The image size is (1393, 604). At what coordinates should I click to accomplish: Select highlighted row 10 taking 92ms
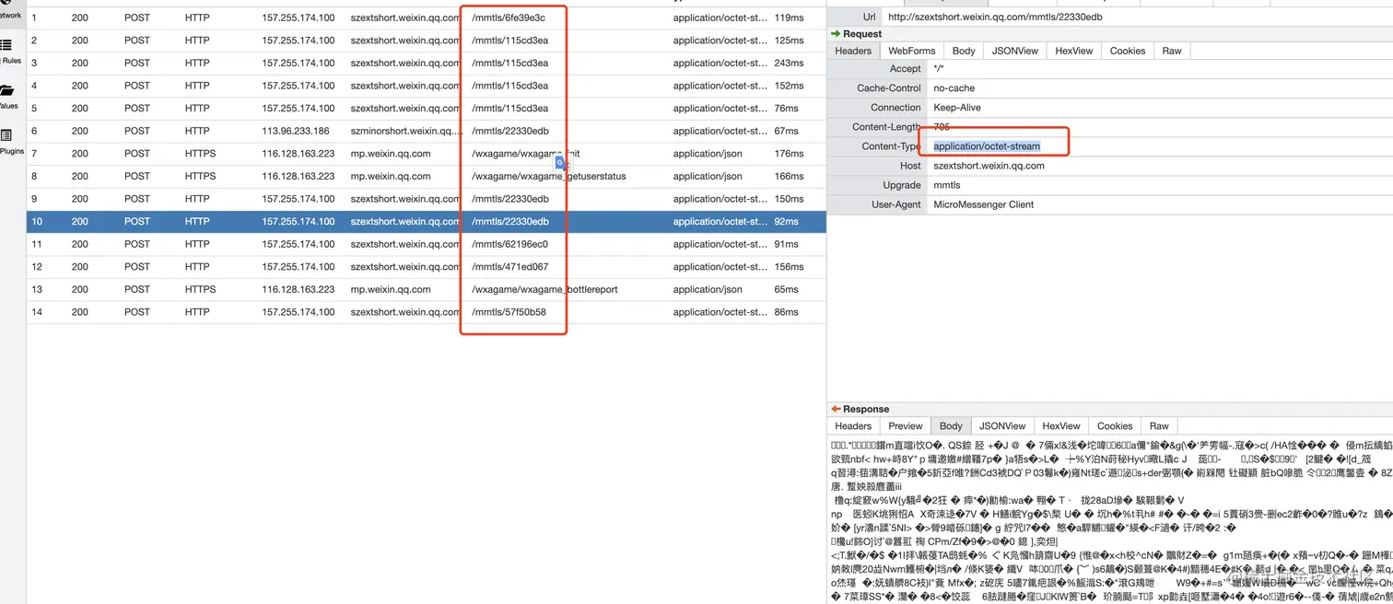click(x=427, y=221)
